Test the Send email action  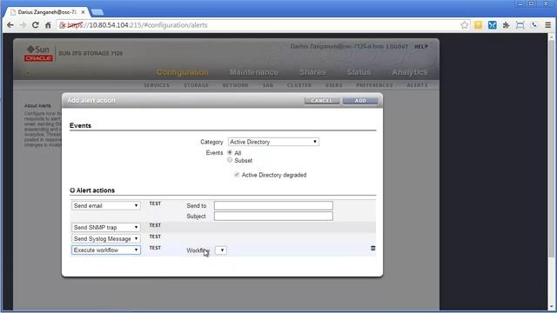[x=155, y=203]
